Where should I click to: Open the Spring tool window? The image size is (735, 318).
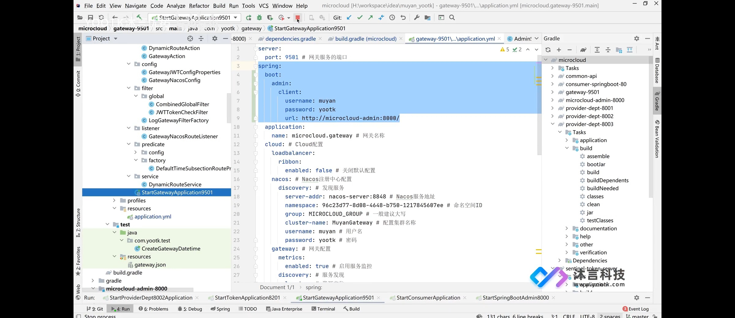(220, 309)
